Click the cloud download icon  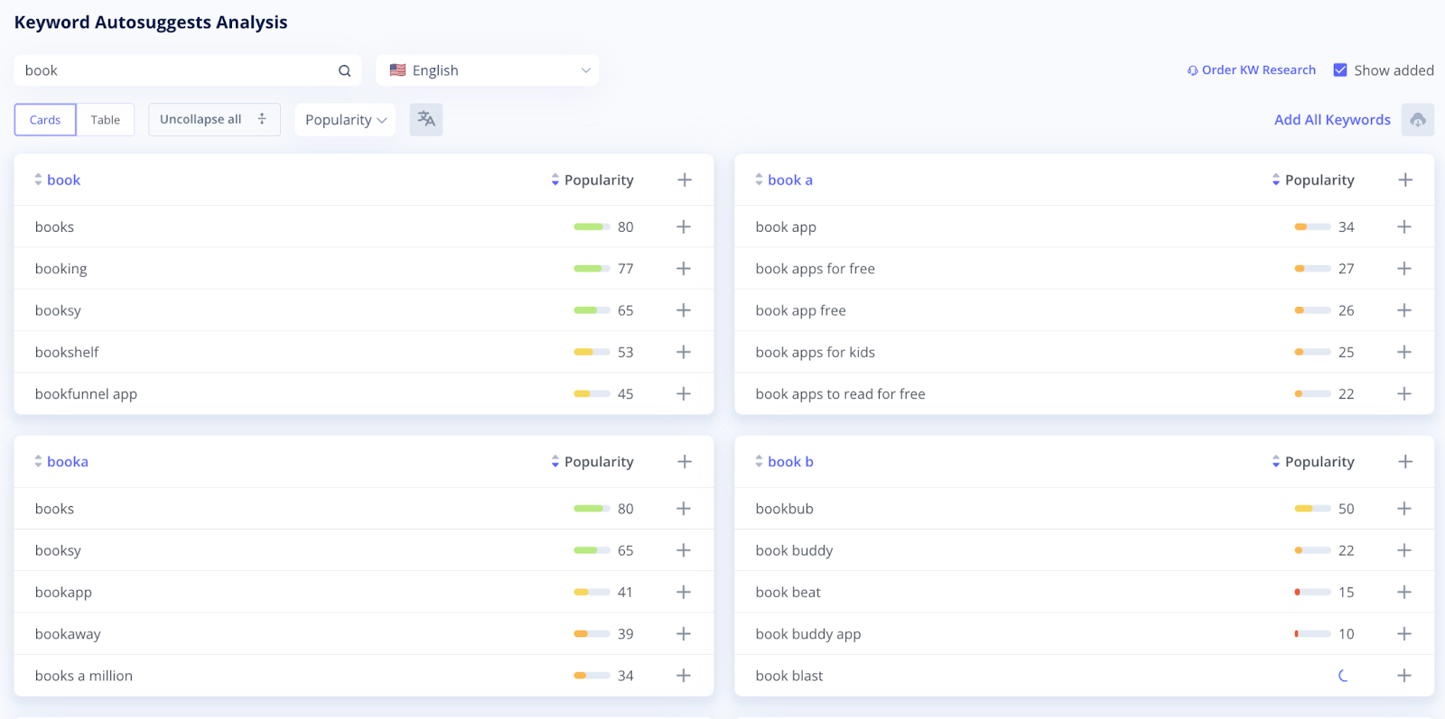1418,119
